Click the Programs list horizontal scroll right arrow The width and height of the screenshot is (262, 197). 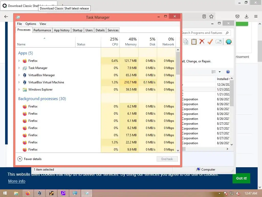[227, 149]
